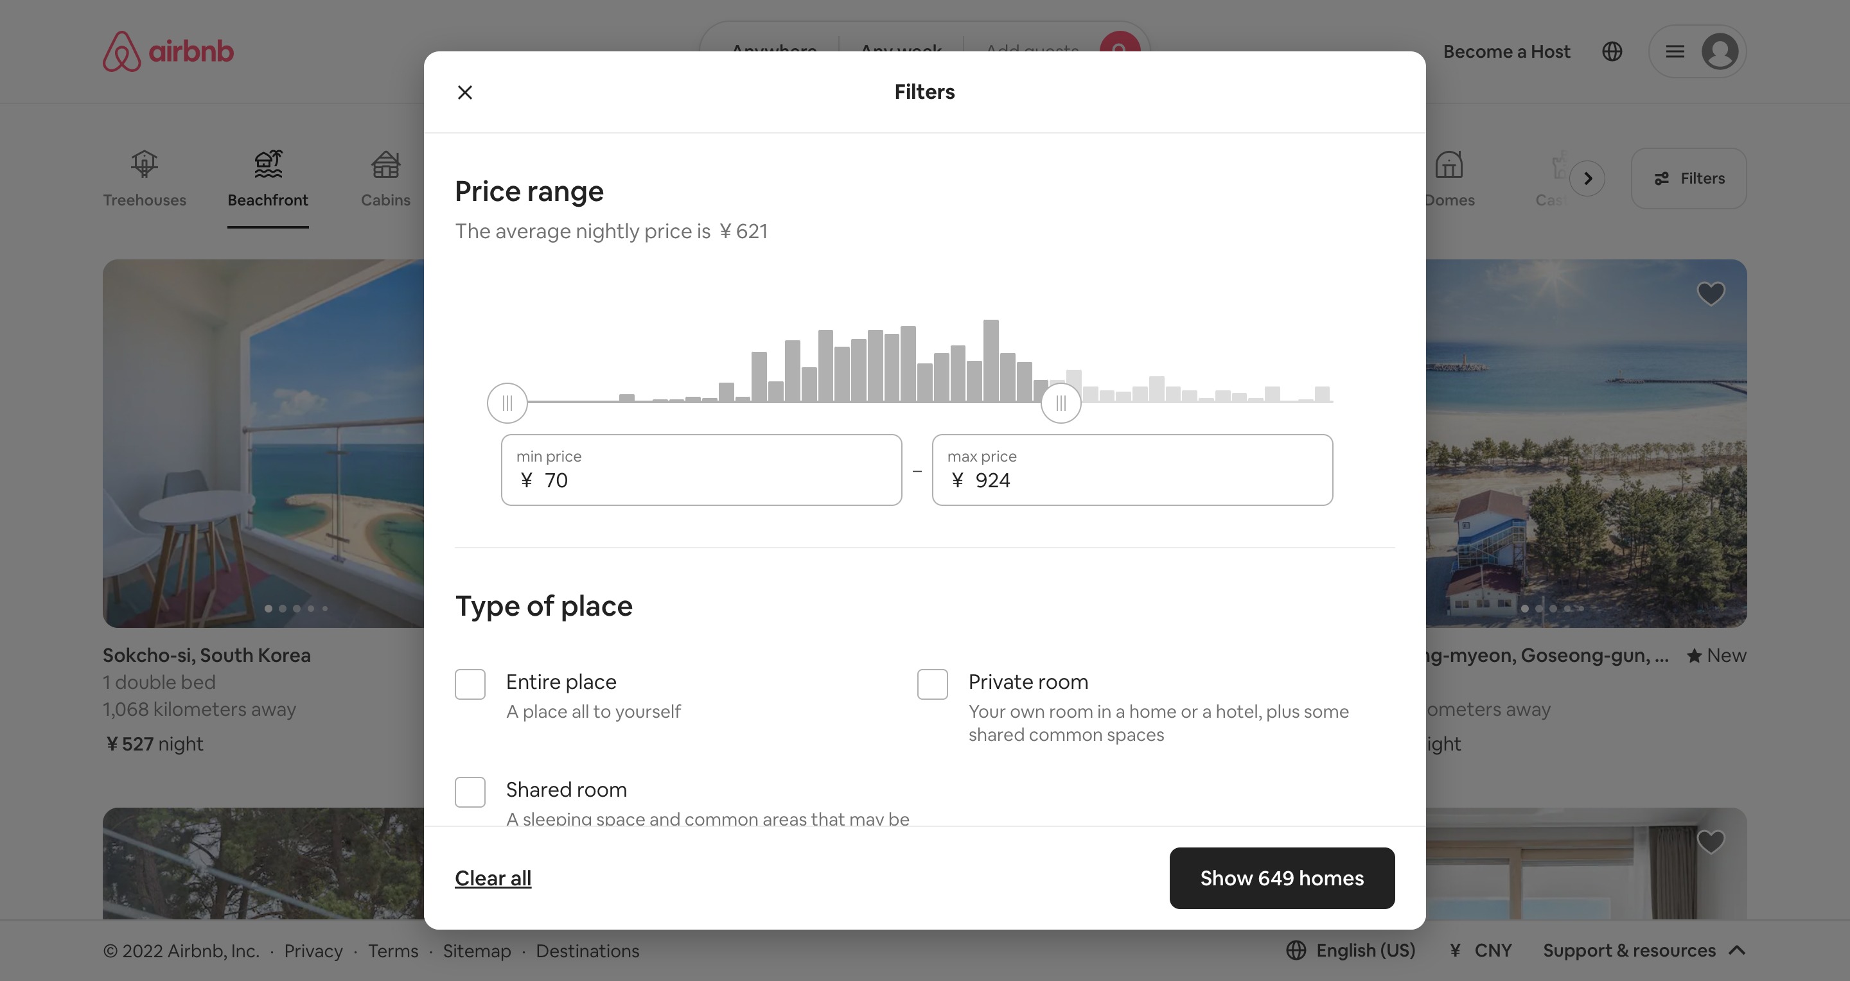Expand Support & resources menu

[1644, 950]
